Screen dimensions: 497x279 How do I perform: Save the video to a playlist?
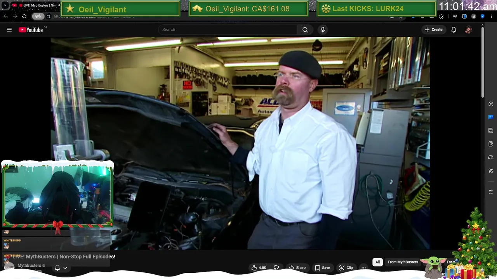322,268
